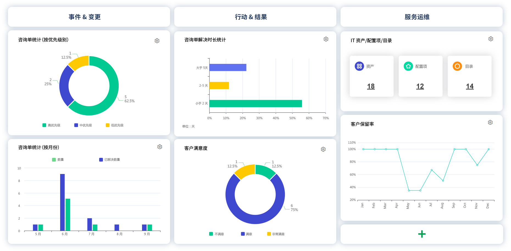Image resolution: width=511 pixels, height=251 pixels.
Task: Open settings for 咨询单解决时长统计 chart
Action: pyautogui.click(x=326, y=39)
